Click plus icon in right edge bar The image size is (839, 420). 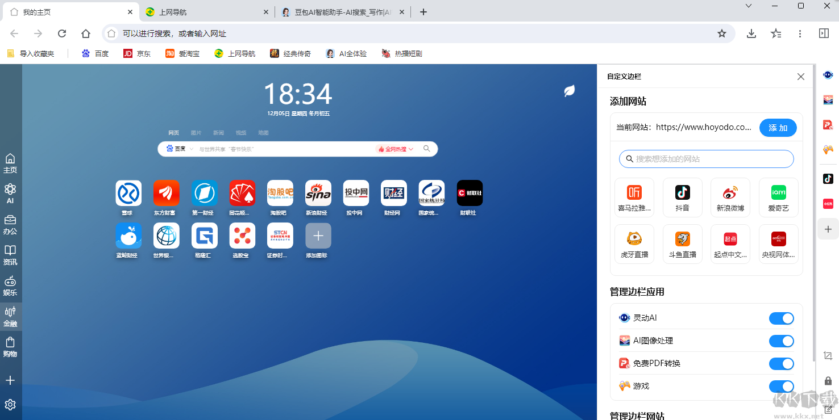[x=828, y=229]
